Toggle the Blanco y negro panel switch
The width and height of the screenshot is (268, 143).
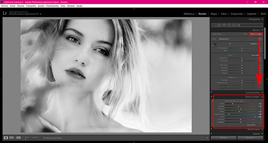click(211, 97)
